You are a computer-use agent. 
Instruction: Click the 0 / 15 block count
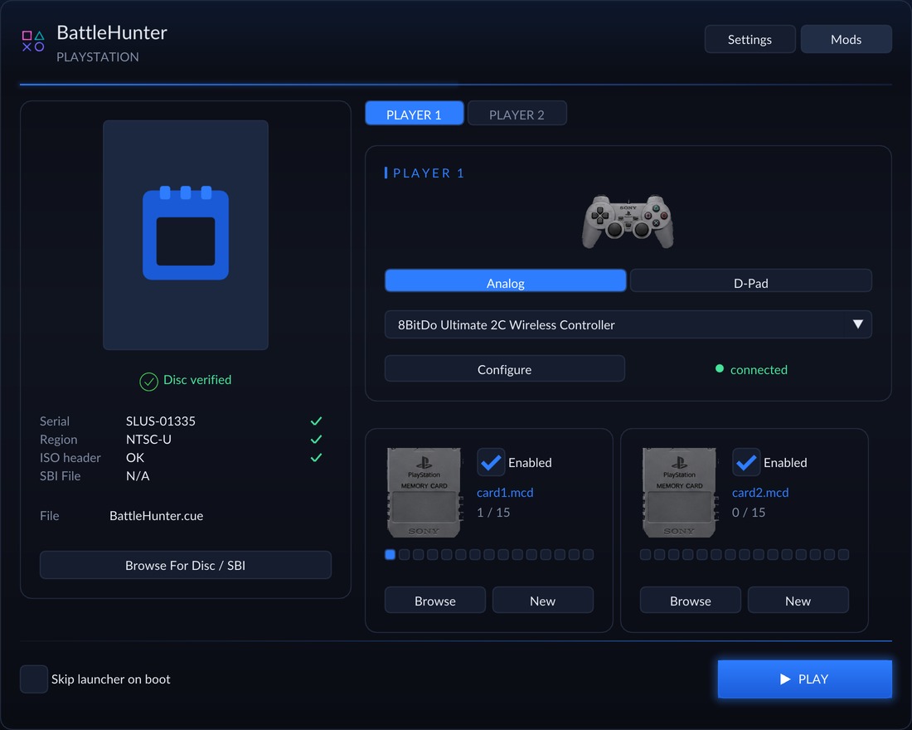(x=749, y=513)
